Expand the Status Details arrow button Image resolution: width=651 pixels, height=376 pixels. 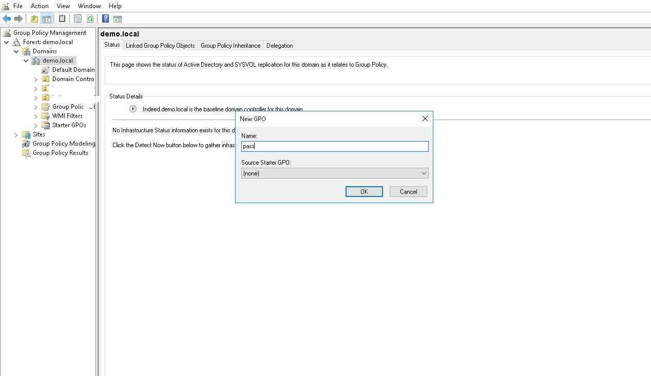(x=133, y=109)
